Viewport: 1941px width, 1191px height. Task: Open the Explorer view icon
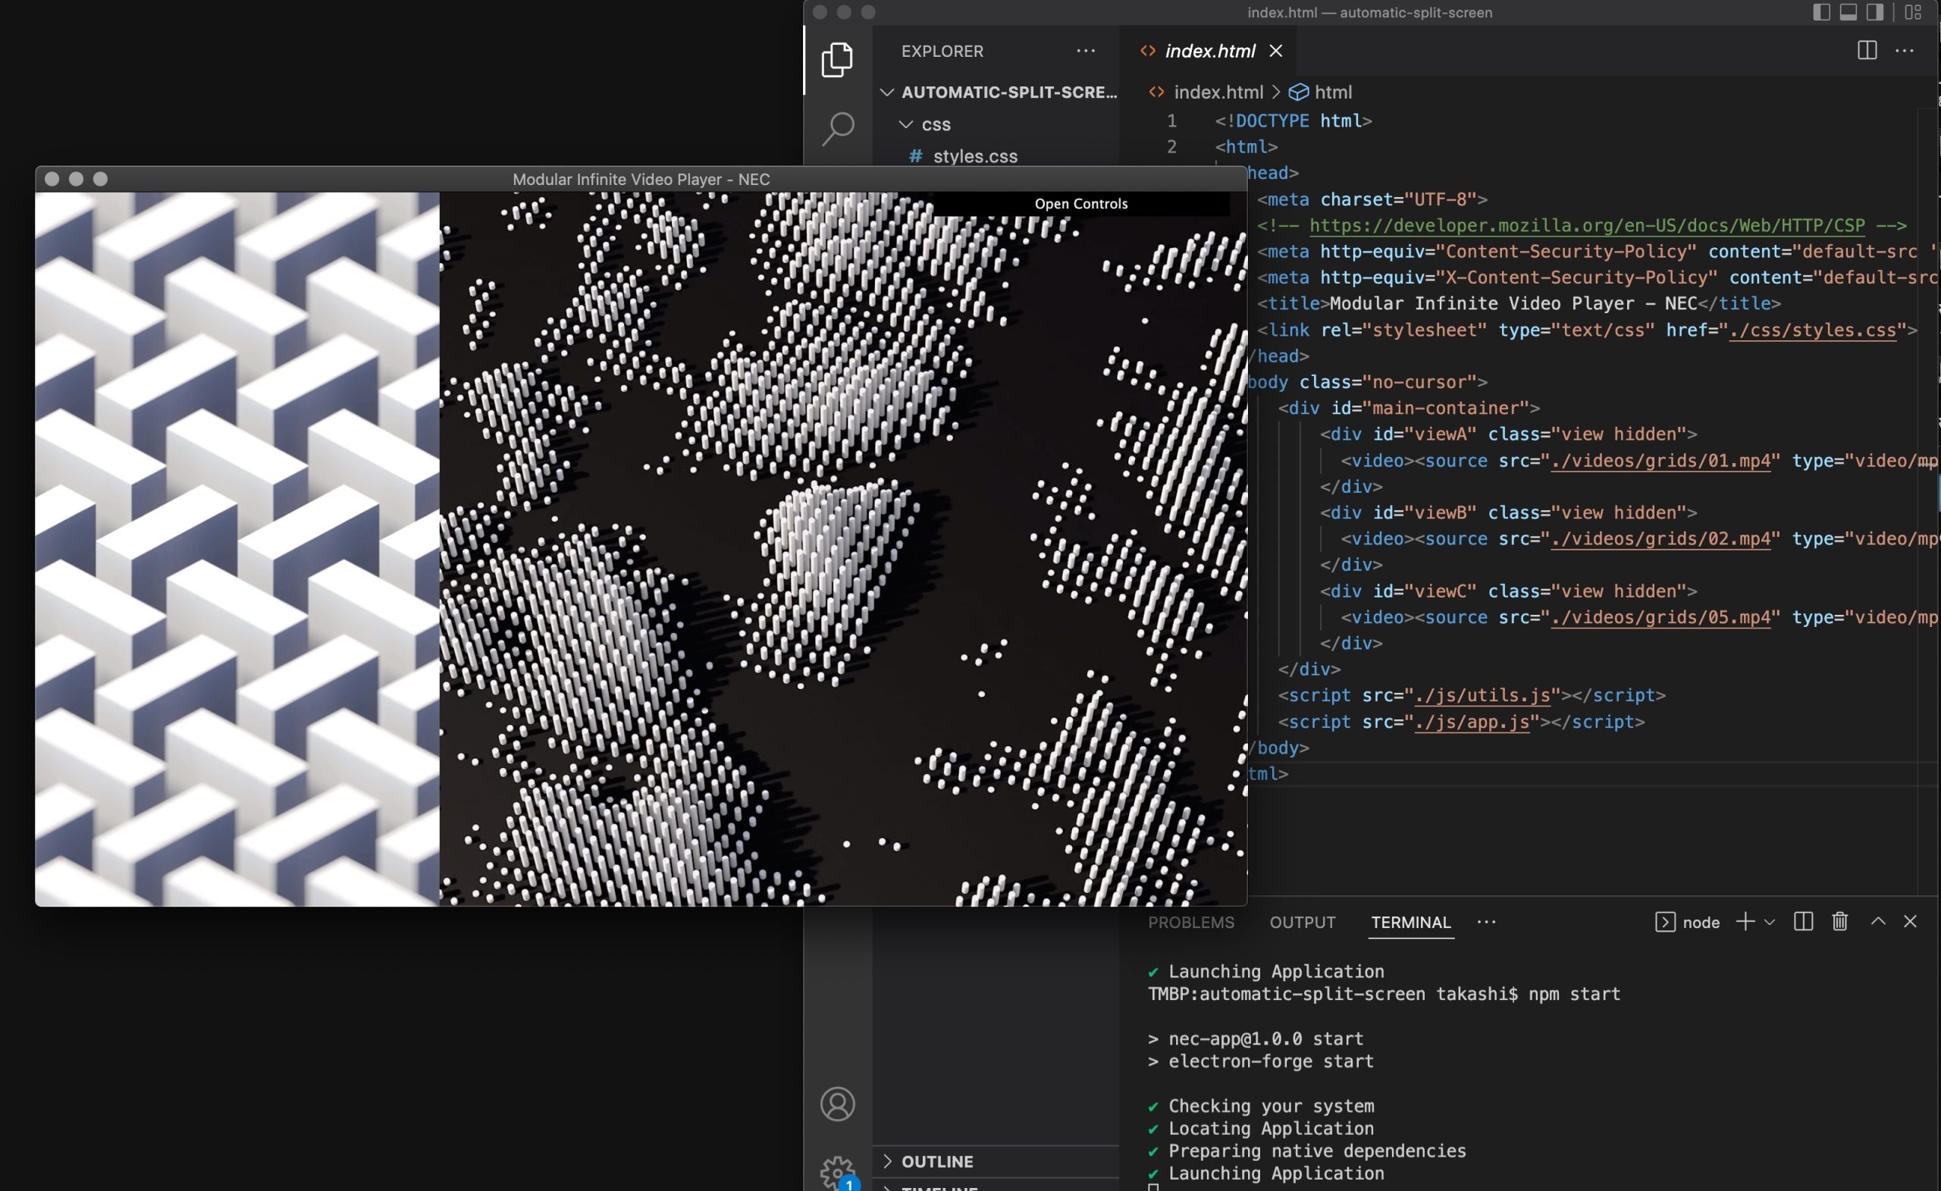[x=836, y=60]
